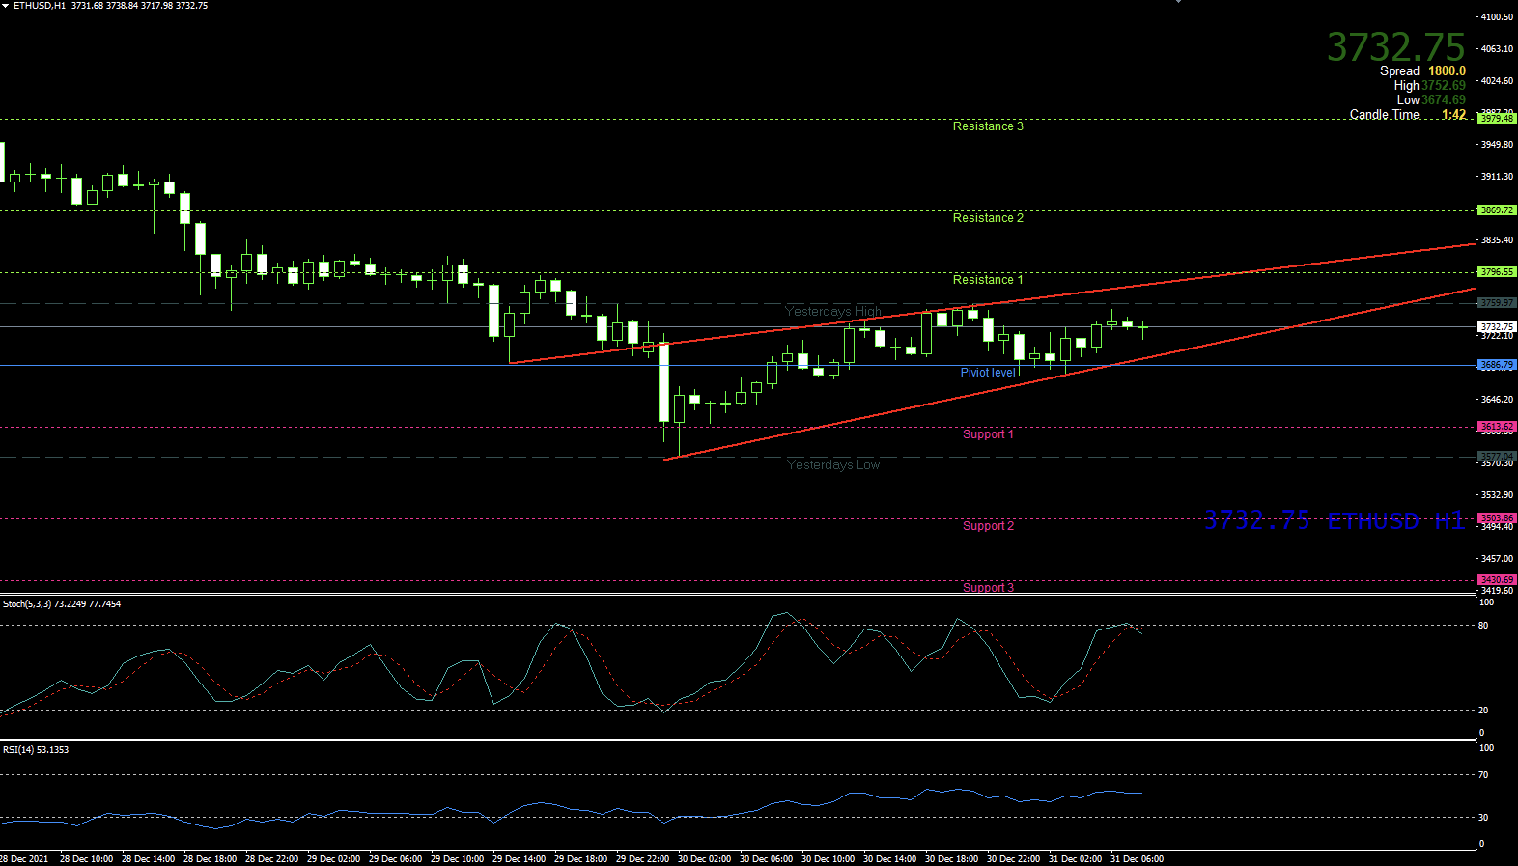Open the ETHUSD,H1 chart dropdown triangle
This screenshot has width=1518, height=866.
point(6,6)
